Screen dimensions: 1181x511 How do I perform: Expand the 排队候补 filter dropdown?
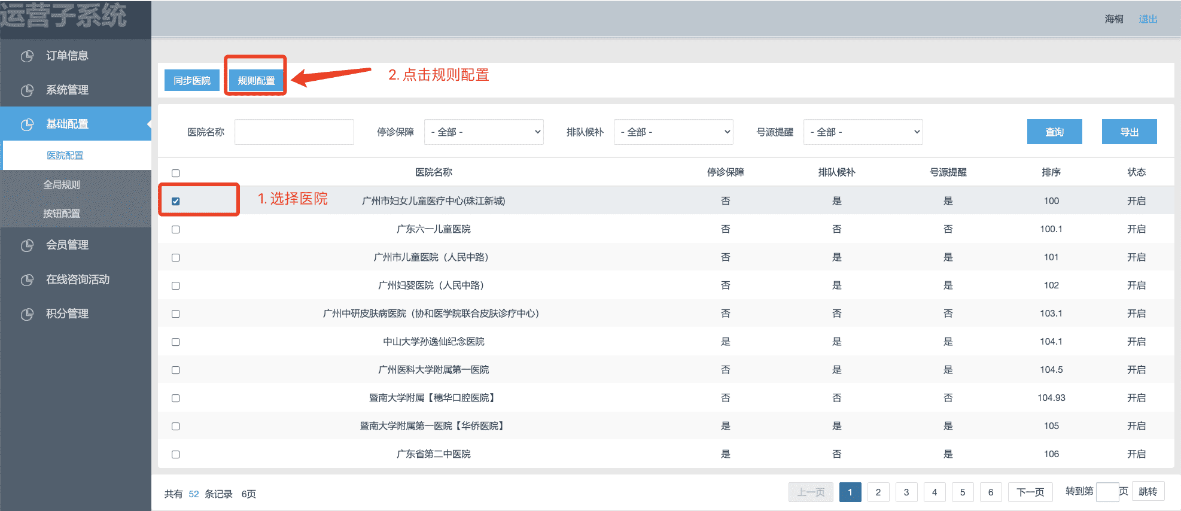[x=673, y=132]
